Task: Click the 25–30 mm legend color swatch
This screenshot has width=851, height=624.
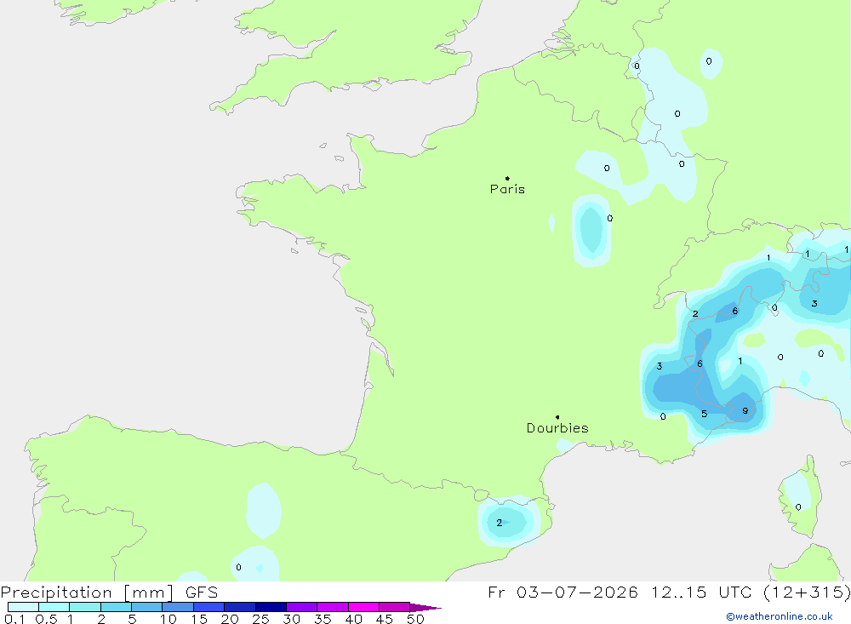Action: click(x=271, y=607)
